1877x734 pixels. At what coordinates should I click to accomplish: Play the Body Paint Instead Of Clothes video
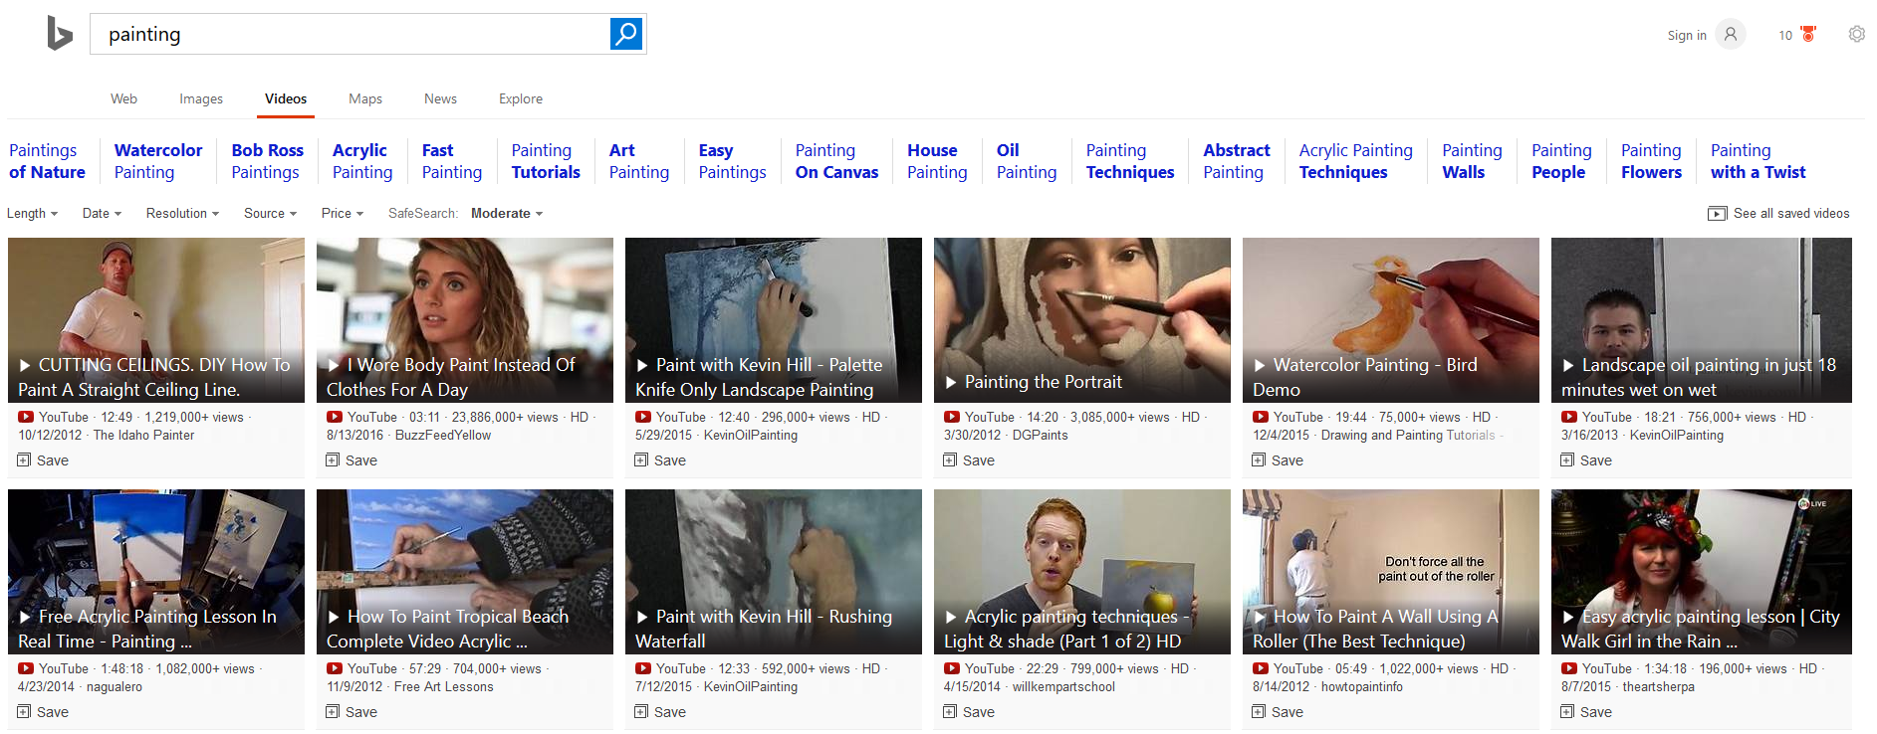(464, 320)
